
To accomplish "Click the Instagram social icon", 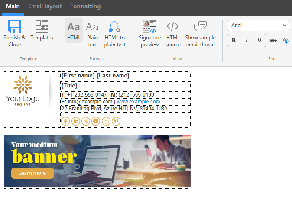I will point(106,121).
